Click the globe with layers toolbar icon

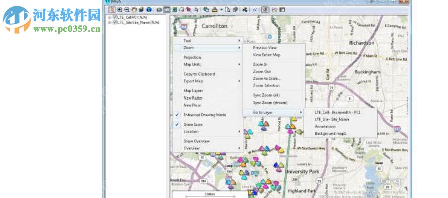[x=206, y=10]
